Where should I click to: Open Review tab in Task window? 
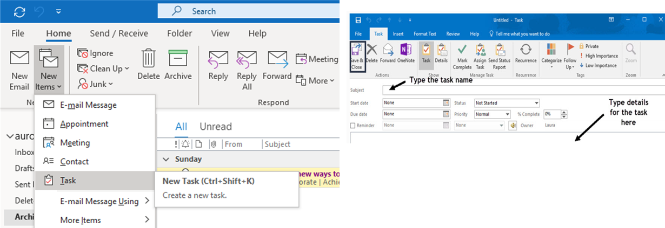click(x=453, y=34)
